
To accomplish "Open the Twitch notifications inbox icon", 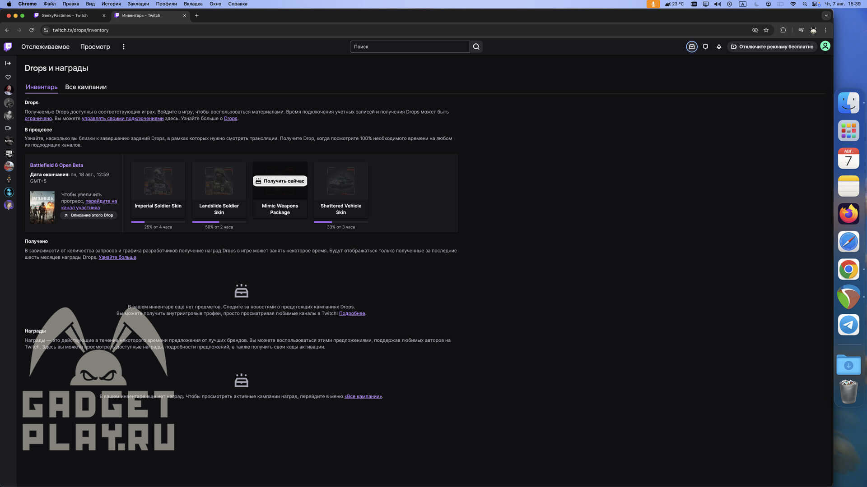I will pyautogui.click(x=691, y=46).
